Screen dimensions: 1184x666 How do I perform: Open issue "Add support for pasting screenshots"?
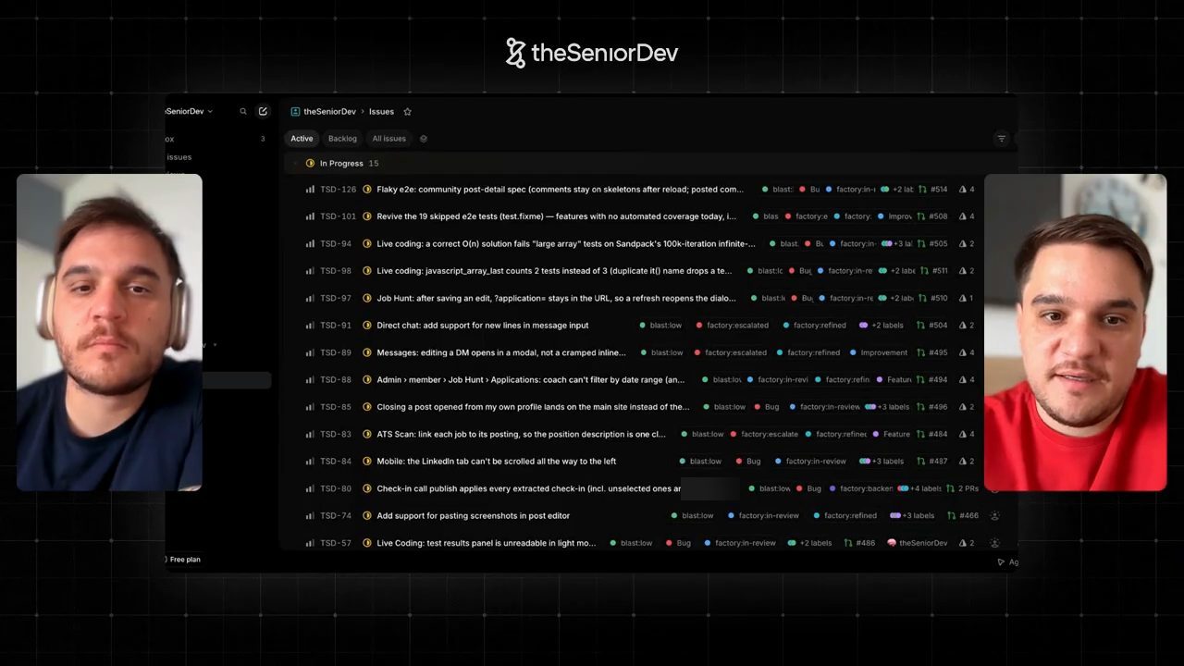coord(474,516)
